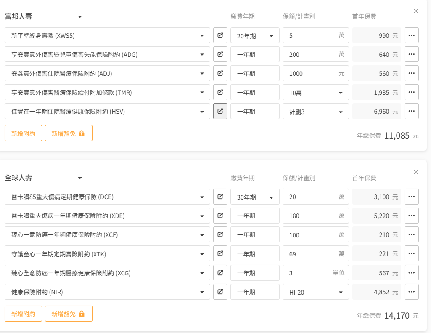The height and width of the screenshot is (333, 431).
Task: Open external link for 健康保險附約 (NIR)
Action: [x=220, y=292]
